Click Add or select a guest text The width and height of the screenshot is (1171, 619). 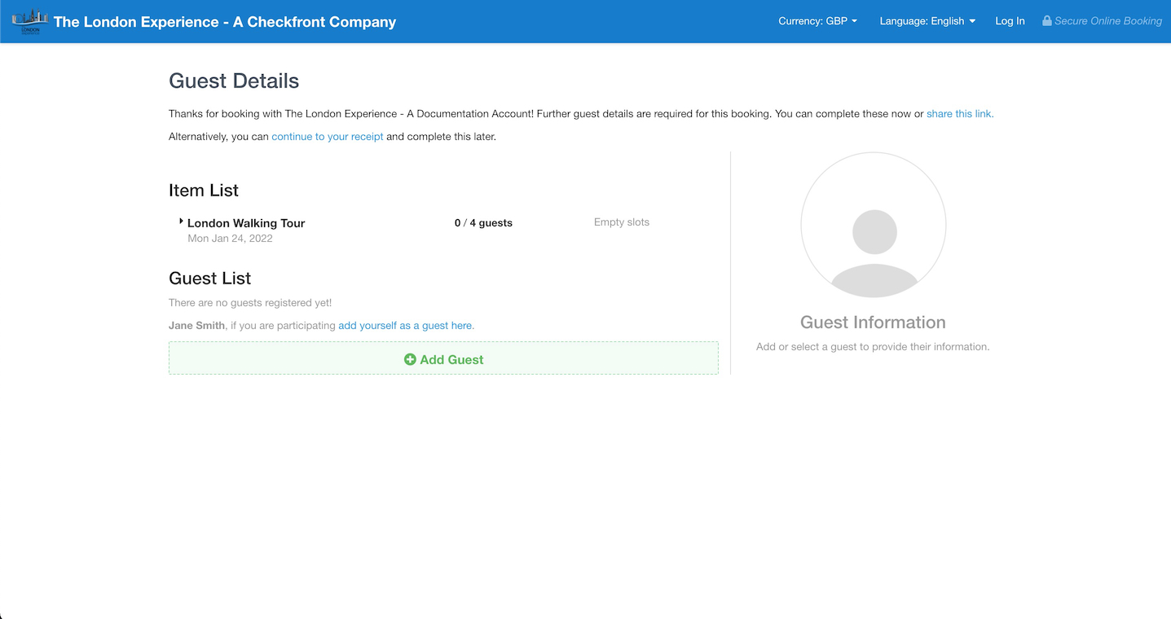click(x=873, y=347)
